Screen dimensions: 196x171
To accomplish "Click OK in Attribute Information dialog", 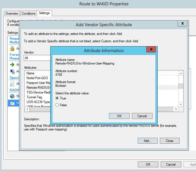I will pos(119,116).
